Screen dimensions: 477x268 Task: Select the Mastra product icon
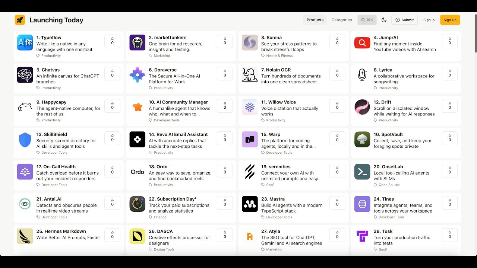(250, 204)
